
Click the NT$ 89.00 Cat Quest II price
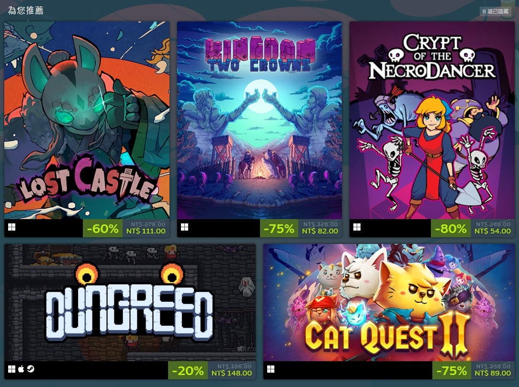[x=493, y=373]
